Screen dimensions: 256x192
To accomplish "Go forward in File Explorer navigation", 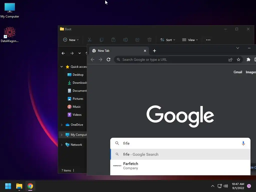I will [72, 53].
